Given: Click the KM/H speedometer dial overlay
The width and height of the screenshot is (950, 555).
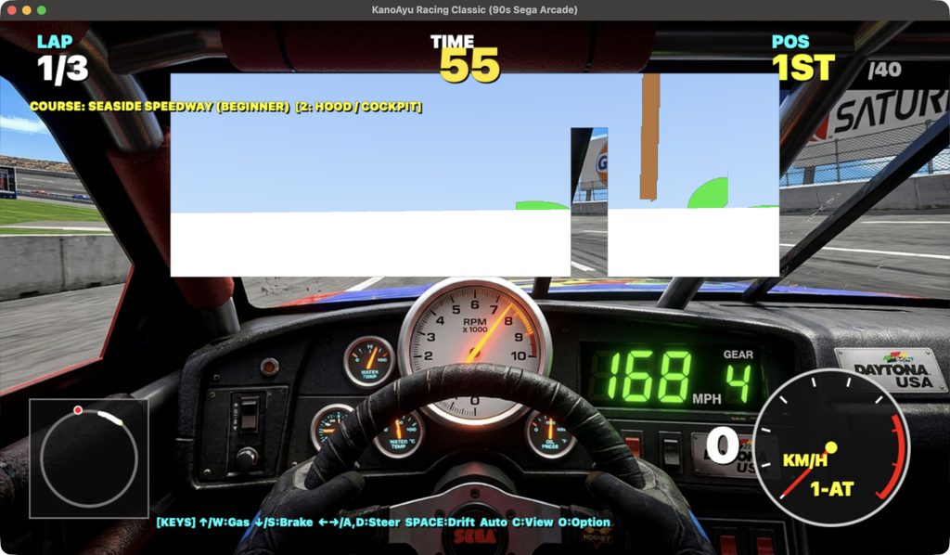Looking at the screenshot, I should click(830, 447).
